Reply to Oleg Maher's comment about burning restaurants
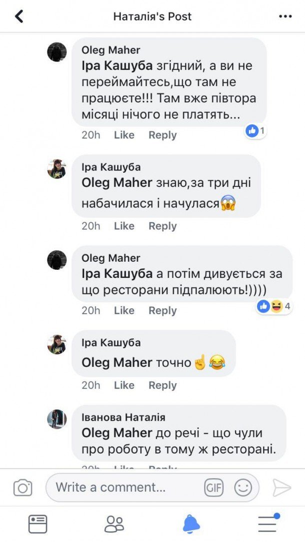The width and height of the screenshot is (305, 542). coord(162,310)
